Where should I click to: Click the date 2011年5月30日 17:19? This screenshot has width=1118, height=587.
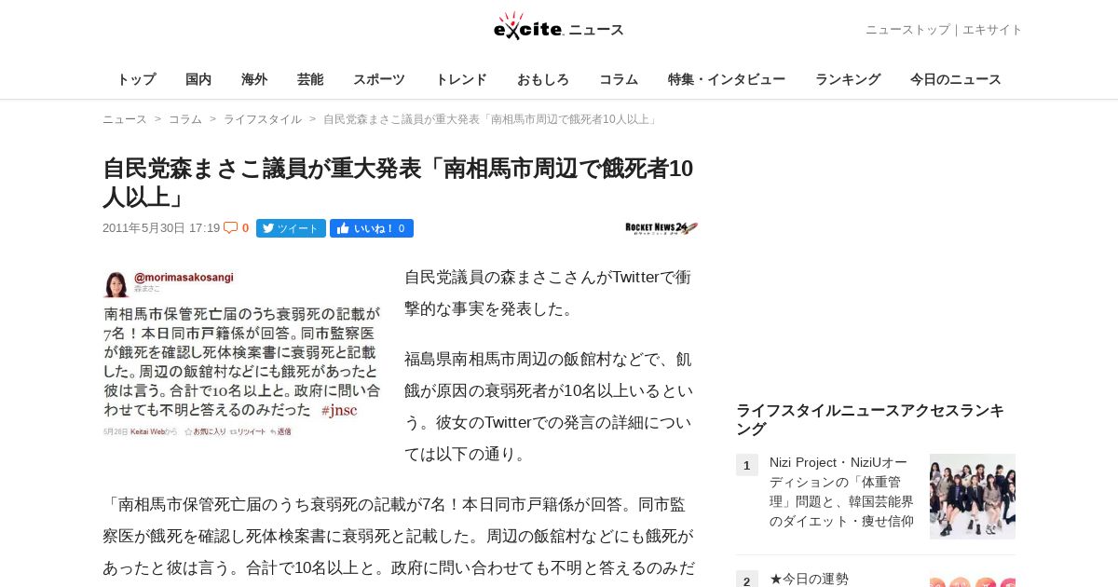pyautogui.click(x=161, y=228)
